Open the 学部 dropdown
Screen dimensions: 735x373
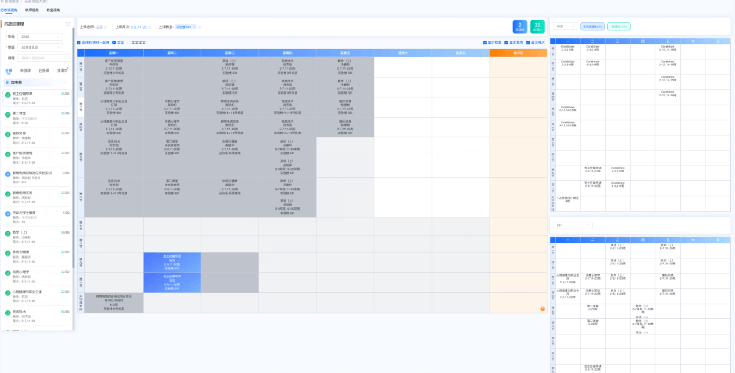pyautogui.click(x=40, y=48)
